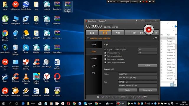The image size is (189, 106).
Task: Open Google Chrome desktop icon
Action: (5, 35)
